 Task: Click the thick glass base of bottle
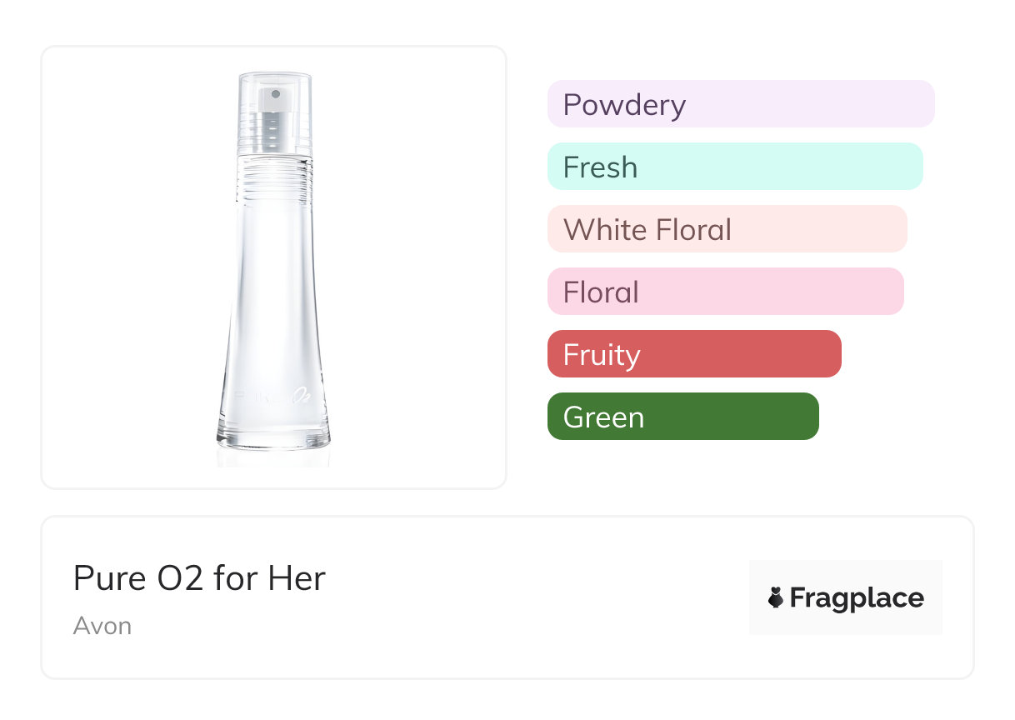click(x=273, y=437)
